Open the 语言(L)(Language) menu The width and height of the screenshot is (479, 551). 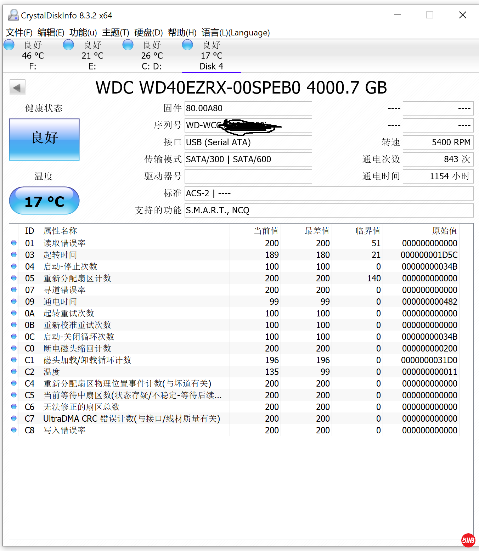point(236,33)
